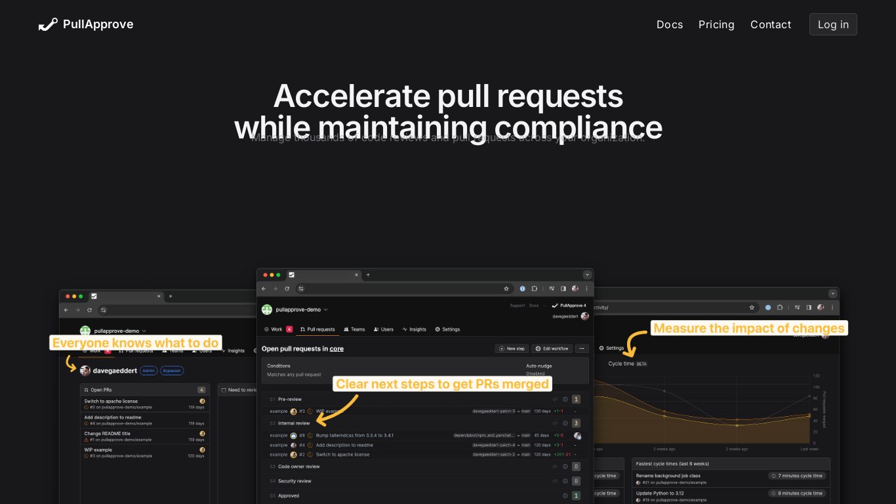This screenshot has height=504, width=896.
Task: Click reload icon in center browser window
Action: 287,288
